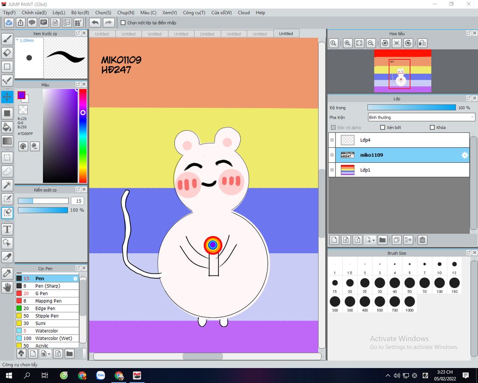
Task: Select the 'Watercolor (Wet)' brush
Action: [47, 339]
